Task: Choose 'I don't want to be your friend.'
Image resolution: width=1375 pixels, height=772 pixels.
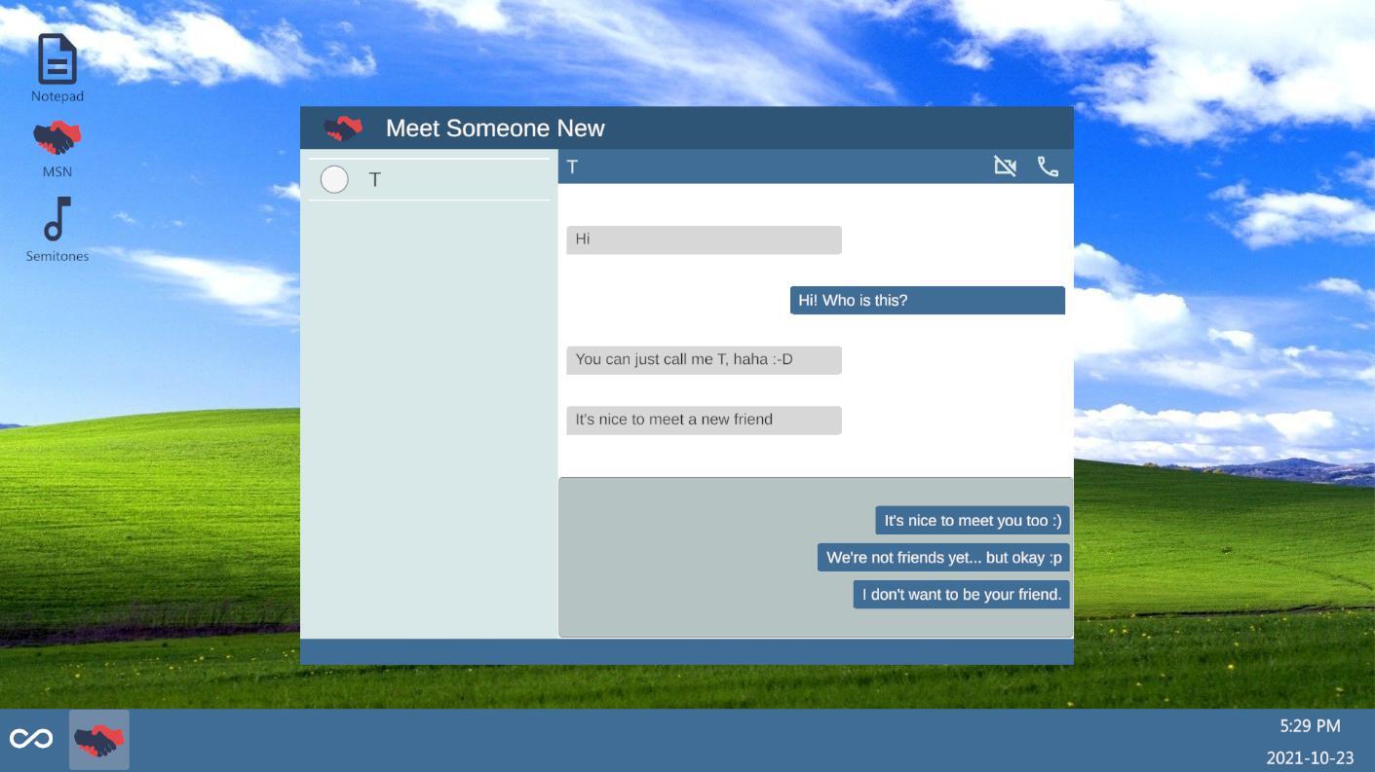Action: tap(960, 594)
